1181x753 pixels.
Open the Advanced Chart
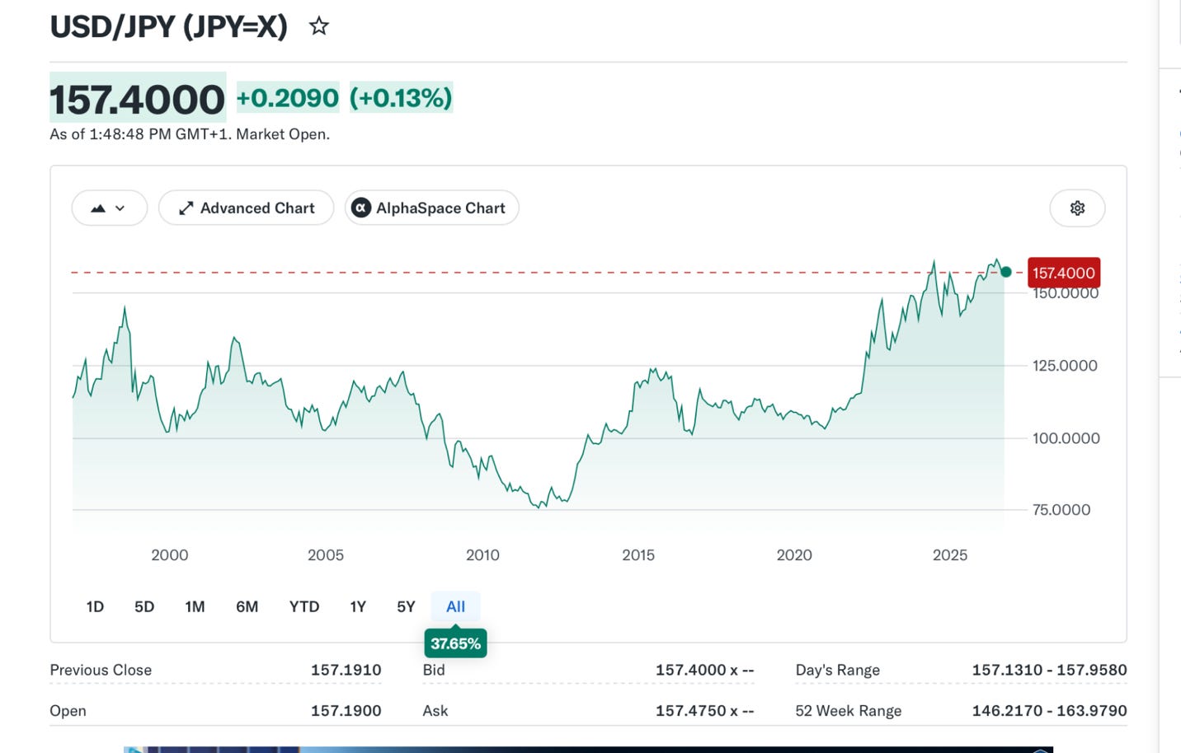point(246,208)
